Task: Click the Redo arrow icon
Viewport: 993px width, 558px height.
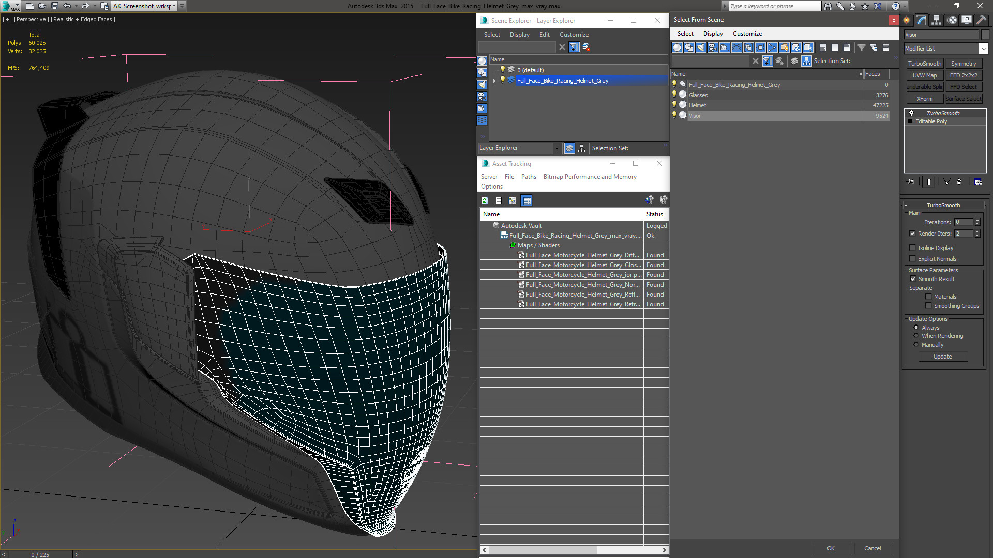Action: point(85,6)
